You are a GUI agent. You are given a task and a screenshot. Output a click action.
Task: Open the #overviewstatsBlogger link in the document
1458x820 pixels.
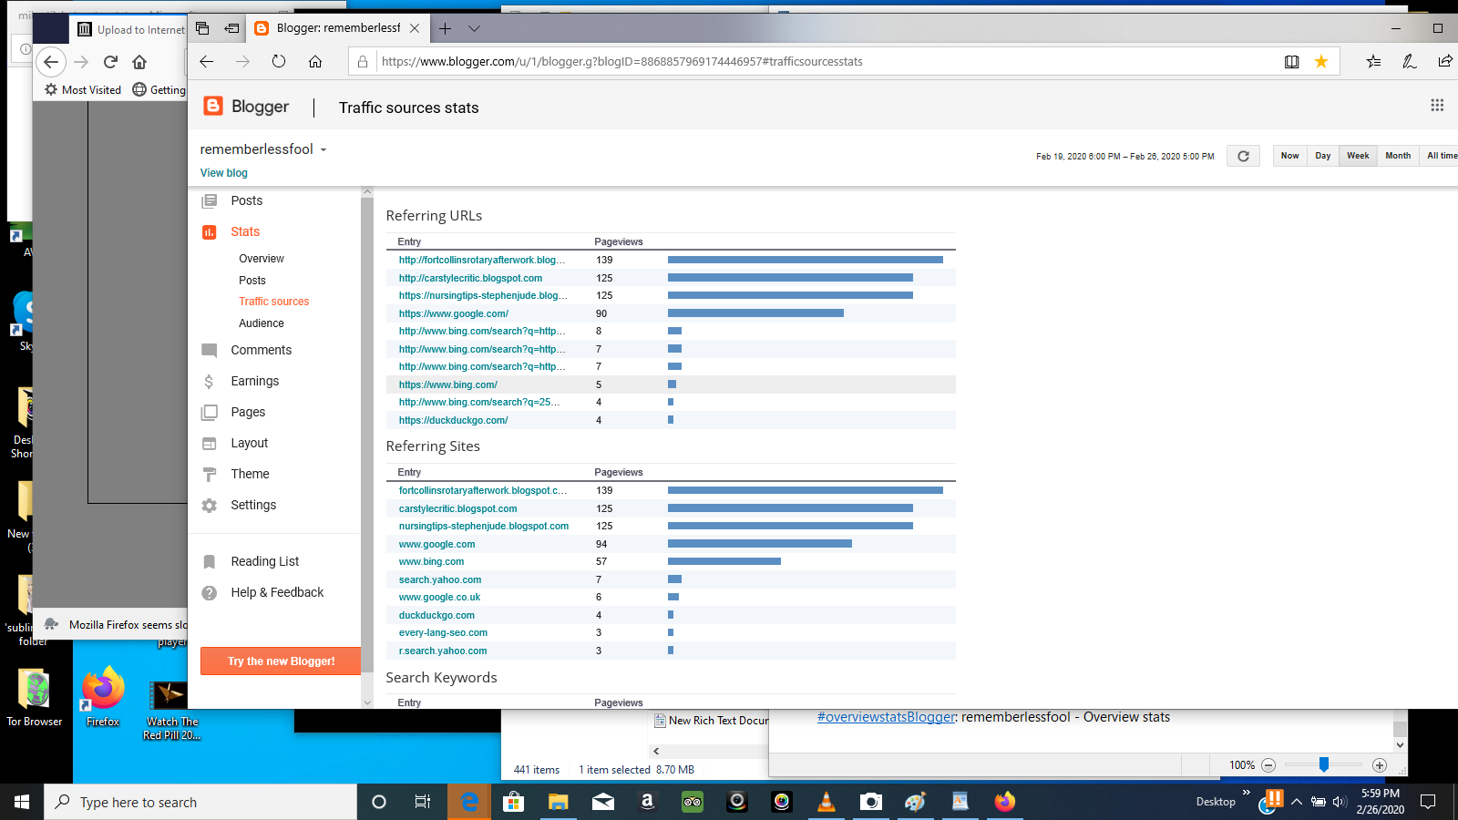point(886,717)
